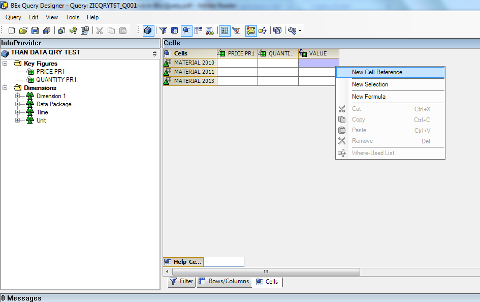This screenshot has width=480, height=302.
Task: Select New Cell Reference option
Action: 376,72
